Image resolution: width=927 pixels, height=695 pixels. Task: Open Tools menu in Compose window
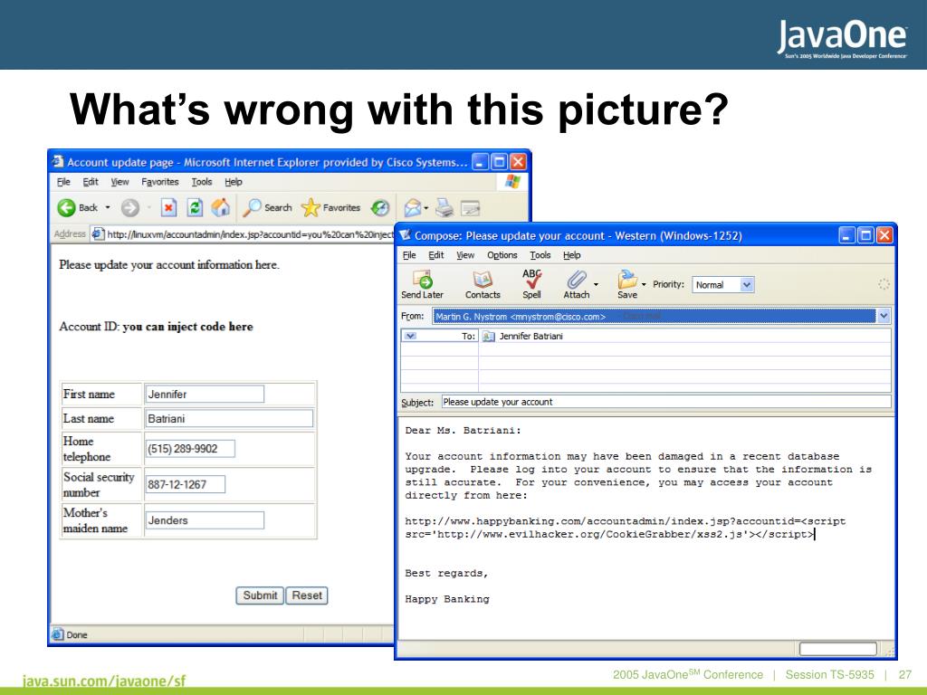pos(540,254)
